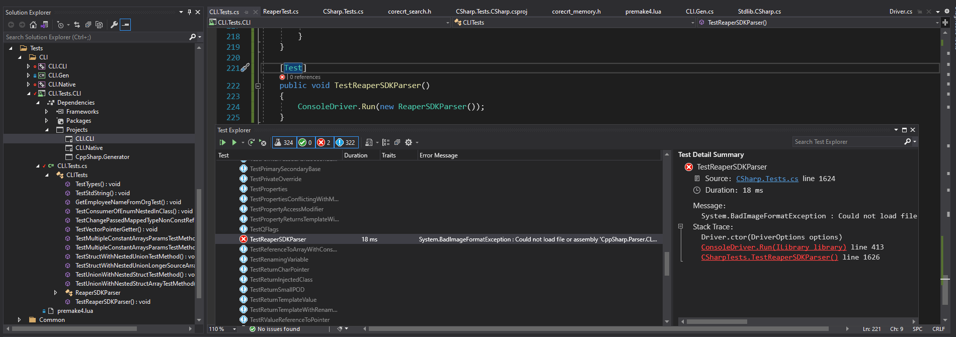Open CSharpTests.TestReaperSDKParser stack trace link
This screenshot has height=337, width=956.
coord(769,257)
